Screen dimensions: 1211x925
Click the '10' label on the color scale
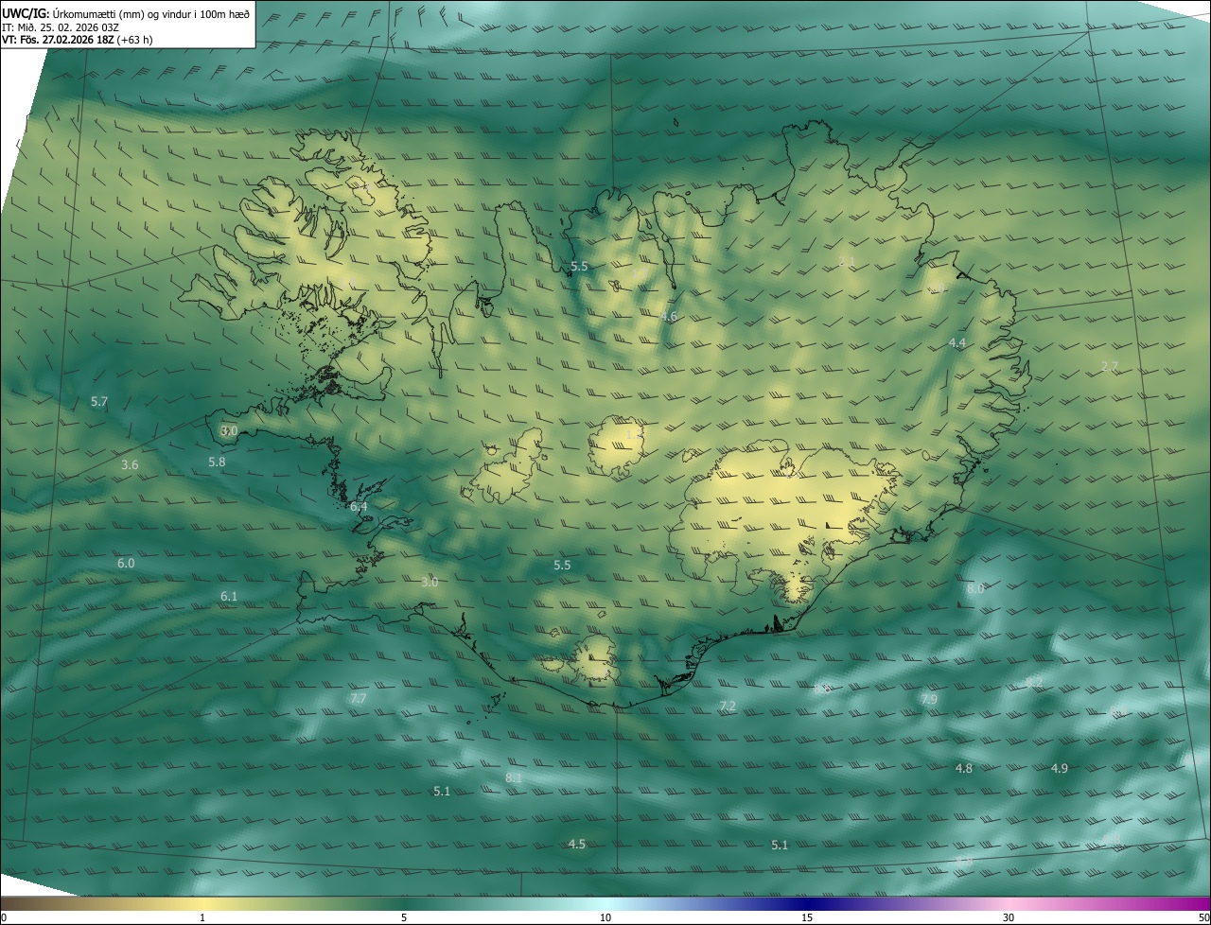click(x=605, y=918)
